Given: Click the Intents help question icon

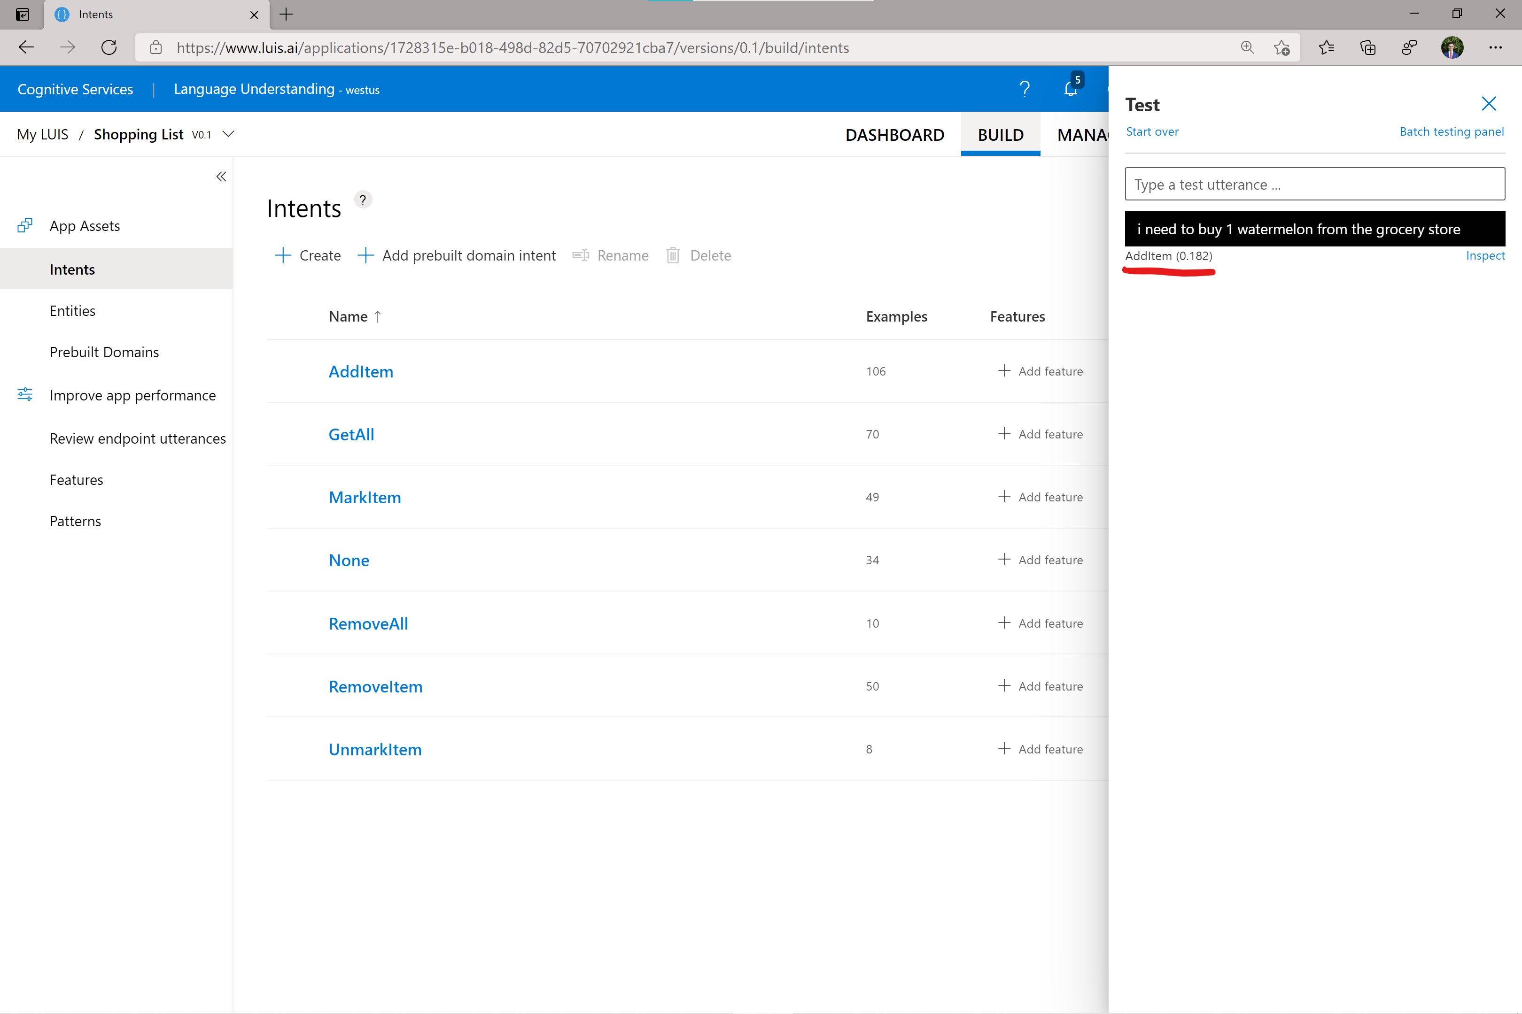Looking at the screenshot, I should 363,200.
